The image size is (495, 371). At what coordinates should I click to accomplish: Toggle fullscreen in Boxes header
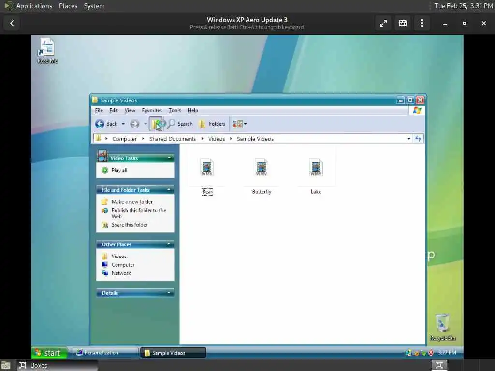(x=383, y=23)
